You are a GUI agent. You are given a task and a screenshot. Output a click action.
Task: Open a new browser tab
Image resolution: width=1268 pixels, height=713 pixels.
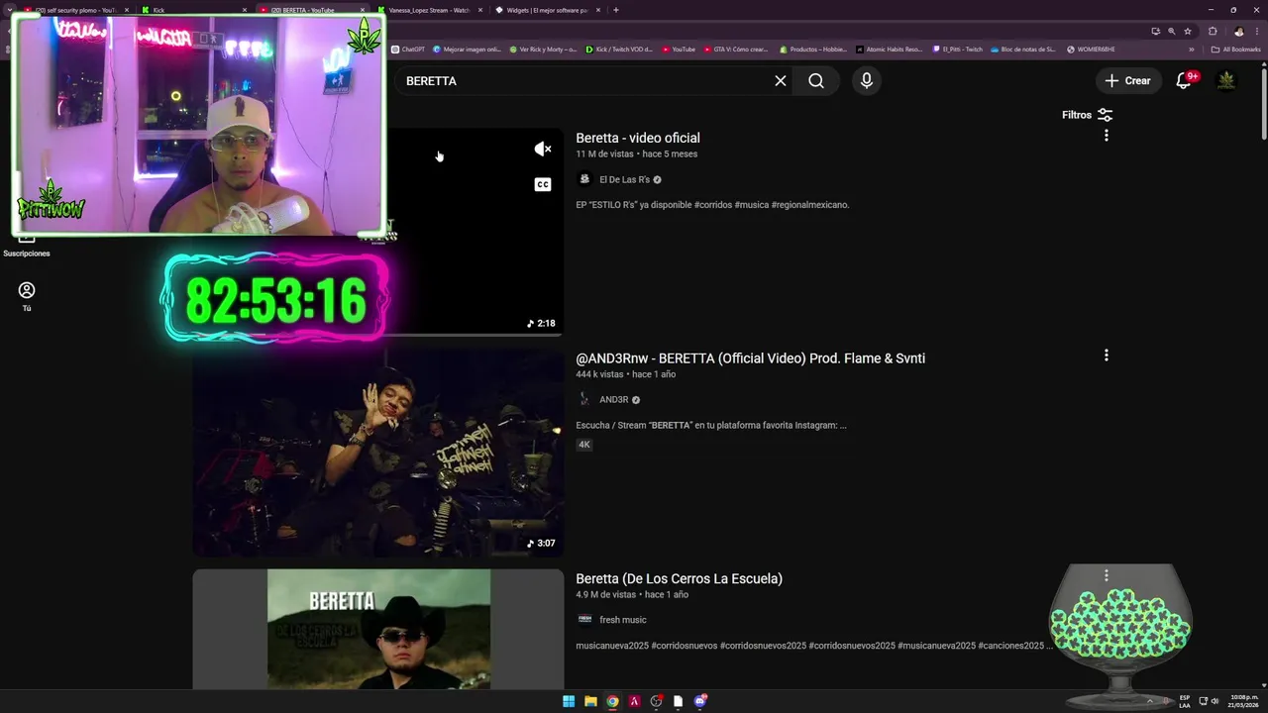pyautogui.click(x=616, y=10)
